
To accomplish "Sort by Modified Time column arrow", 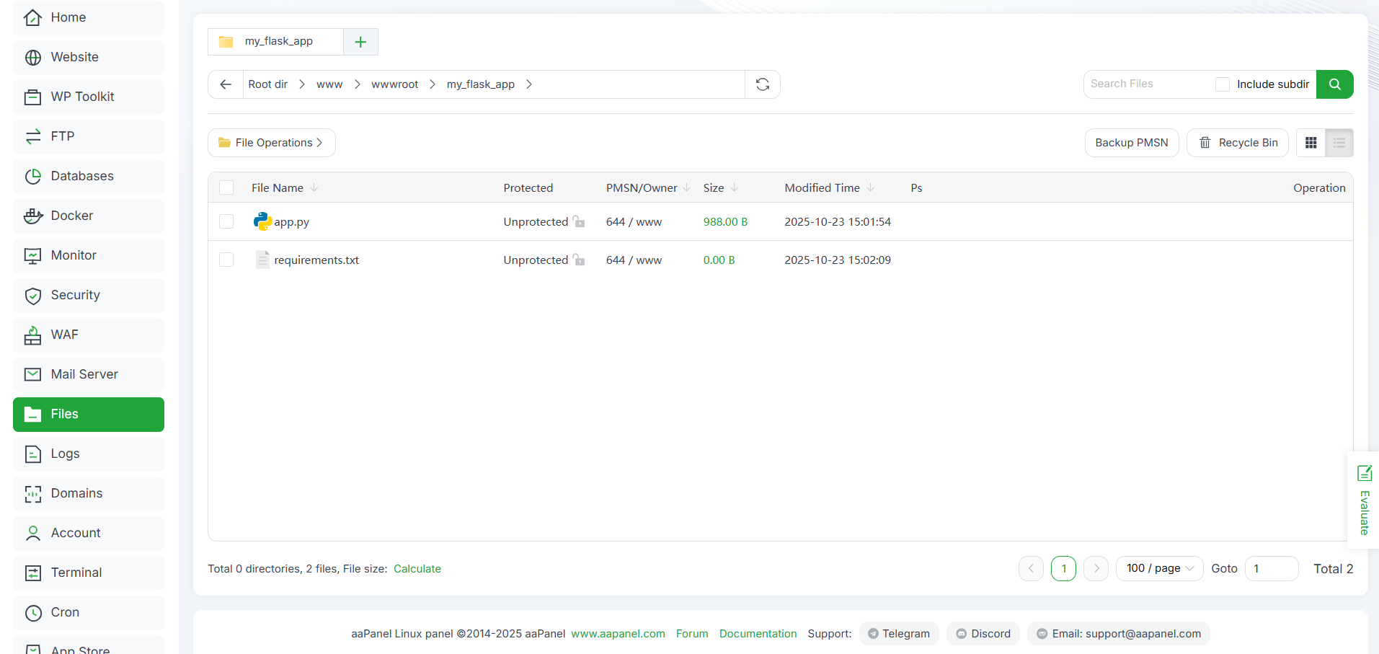I will click(871, 187).
